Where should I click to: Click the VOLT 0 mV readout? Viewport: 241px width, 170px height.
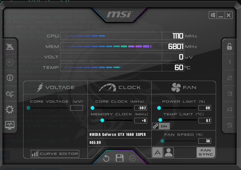tap(173, 57)
